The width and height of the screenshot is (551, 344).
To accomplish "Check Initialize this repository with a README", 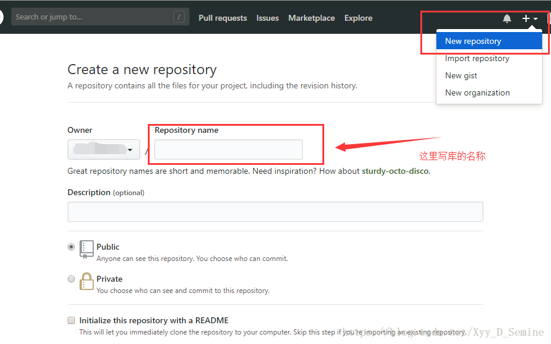I will click(x=71, y=320).
